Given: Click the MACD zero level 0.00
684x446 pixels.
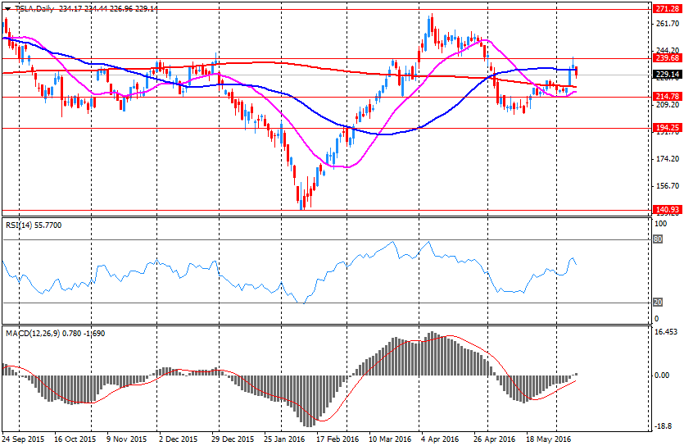Looking at the screenshot, I should click(x=662, y=375).
